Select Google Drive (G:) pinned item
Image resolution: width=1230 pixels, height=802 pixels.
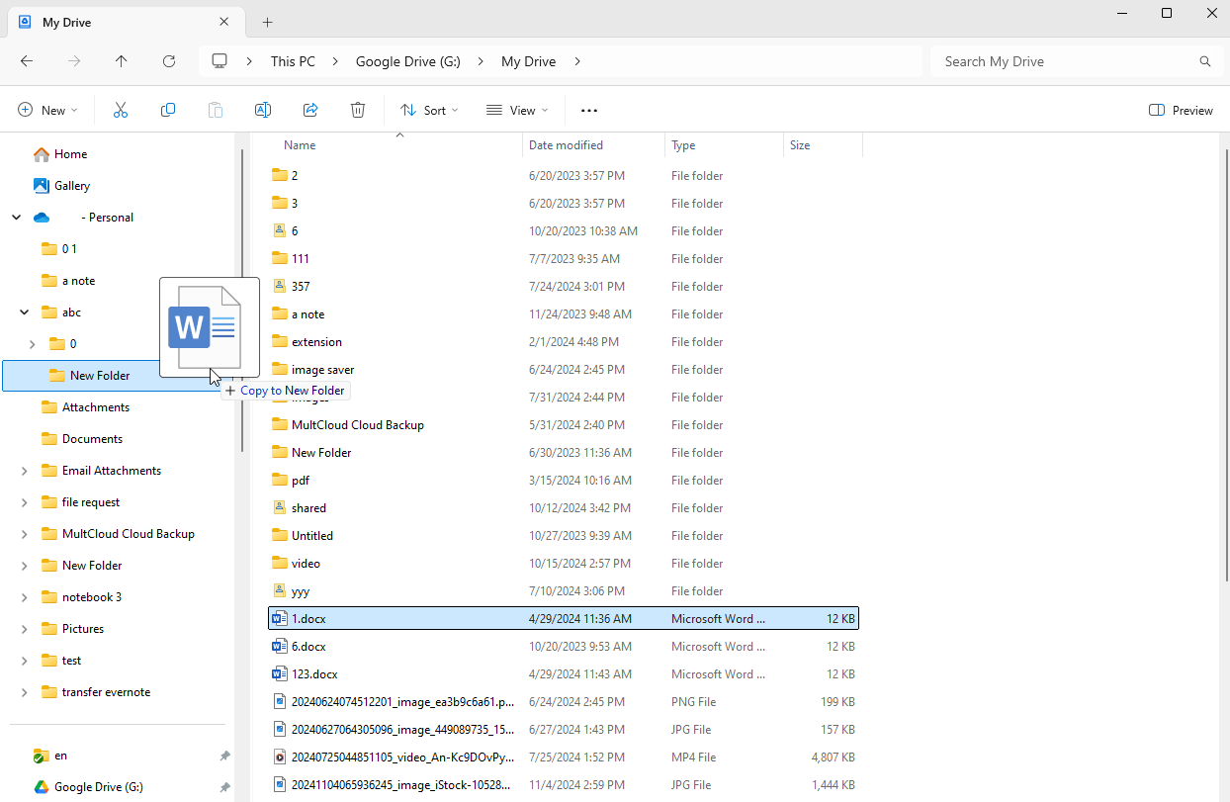coord(99,787)
